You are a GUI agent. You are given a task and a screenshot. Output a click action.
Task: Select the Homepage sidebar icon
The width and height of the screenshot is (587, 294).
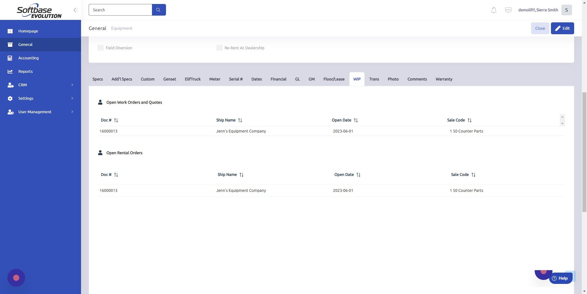pyautogui.click(x=10, y=31)
